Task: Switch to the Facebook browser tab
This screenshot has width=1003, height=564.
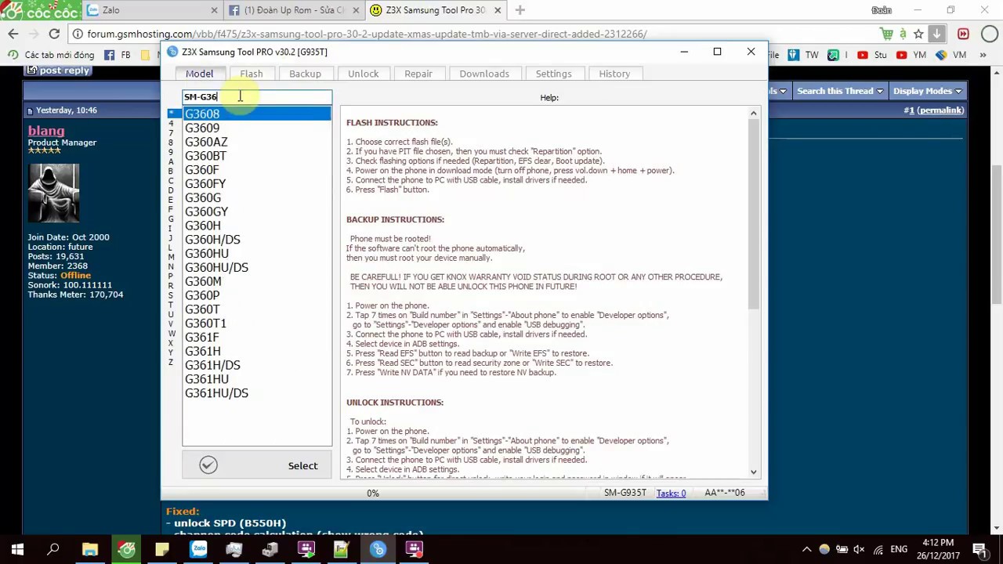Action: [294, 10]
